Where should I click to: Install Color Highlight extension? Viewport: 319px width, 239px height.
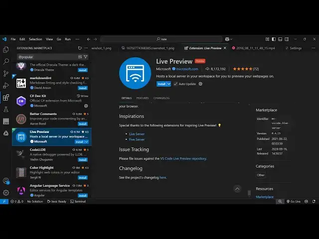point(83,178)
